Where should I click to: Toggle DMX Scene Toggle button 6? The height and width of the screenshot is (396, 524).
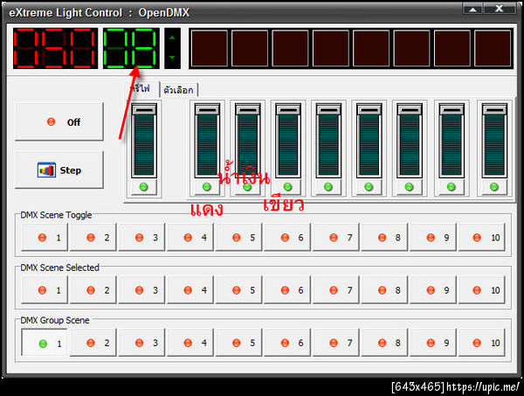(287, 238)
